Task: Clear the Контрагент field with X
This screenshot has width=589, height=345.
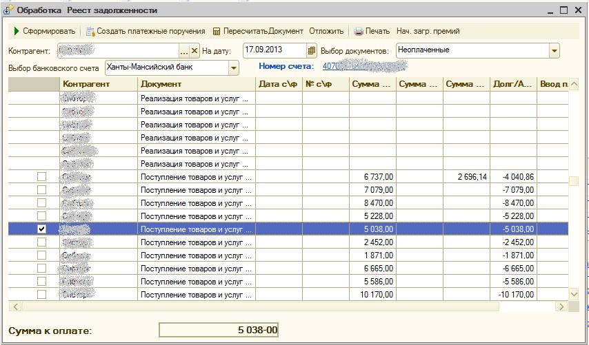Action: 194,51
